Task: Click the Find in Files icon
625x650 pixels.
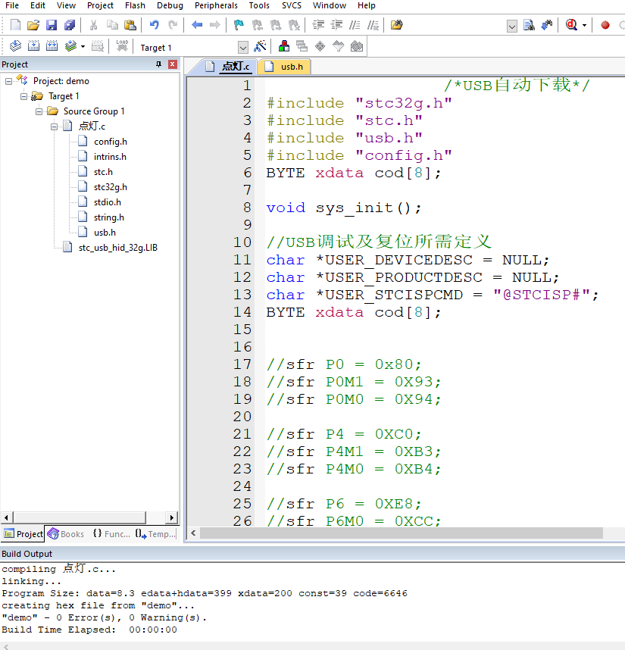Action: point(397,25)
